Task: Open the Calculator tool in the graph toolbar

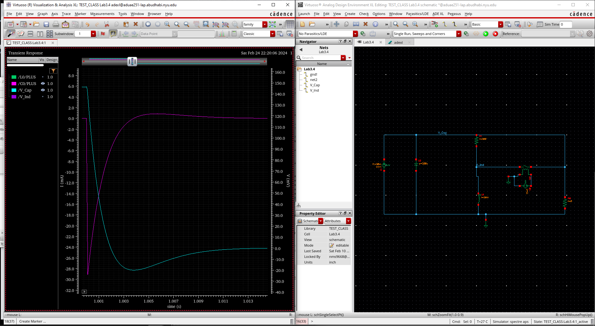Action: (234, 34)
